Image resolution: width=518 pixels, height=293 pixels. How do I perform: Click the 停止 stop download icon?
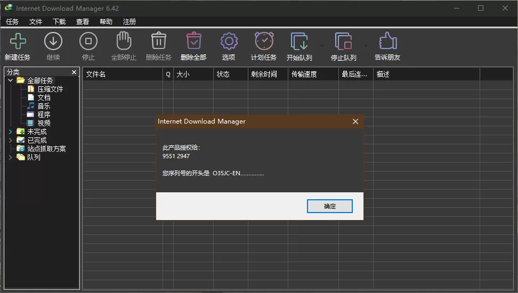pos(88,42)
